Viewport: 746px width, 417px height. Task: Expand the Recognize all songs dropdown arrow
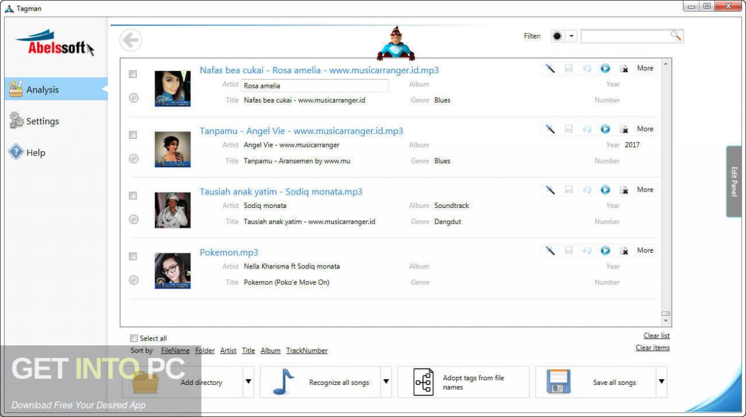[x=386, y=382]
